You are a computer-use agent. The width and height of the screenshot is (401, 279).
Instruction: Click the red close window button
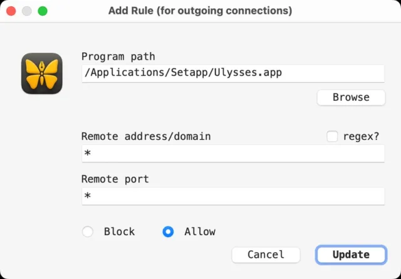11,11
